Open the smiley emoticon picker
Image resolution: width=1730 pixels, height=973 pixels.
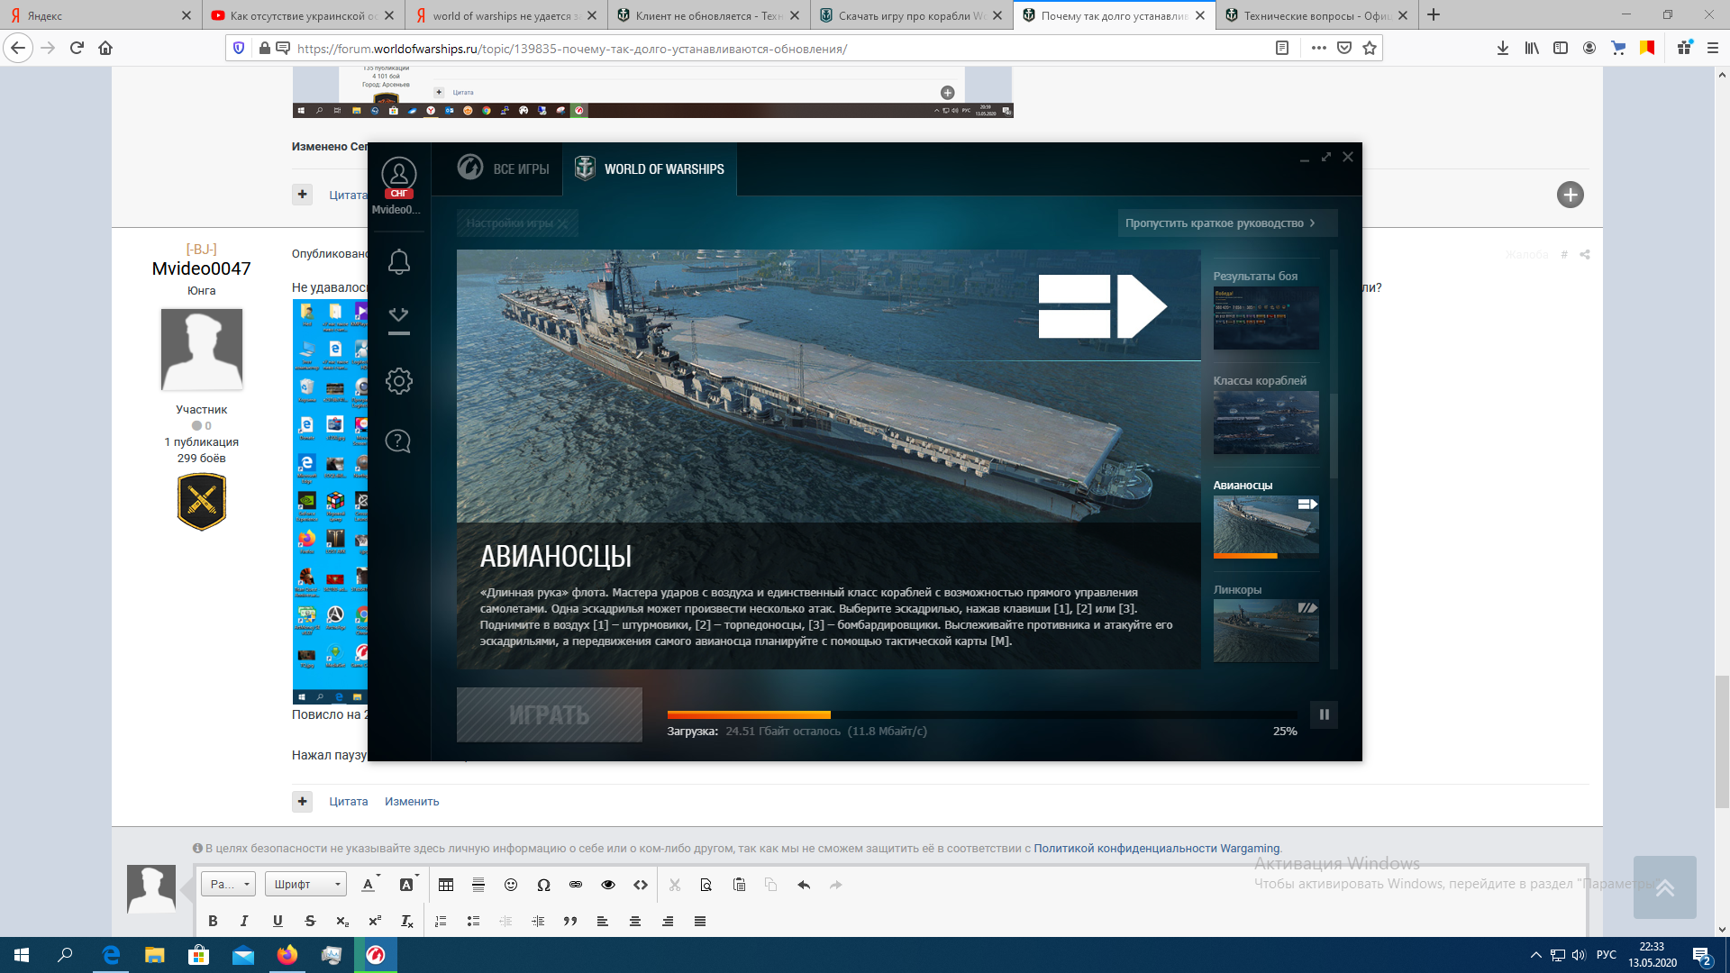pos(511,885)
